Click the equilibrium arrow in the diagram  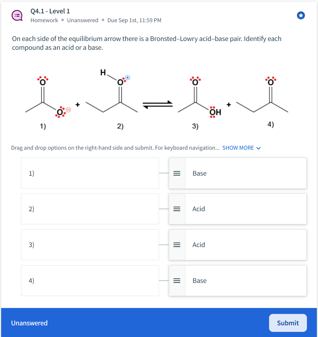pyautogui.click(x=158, y=104)
